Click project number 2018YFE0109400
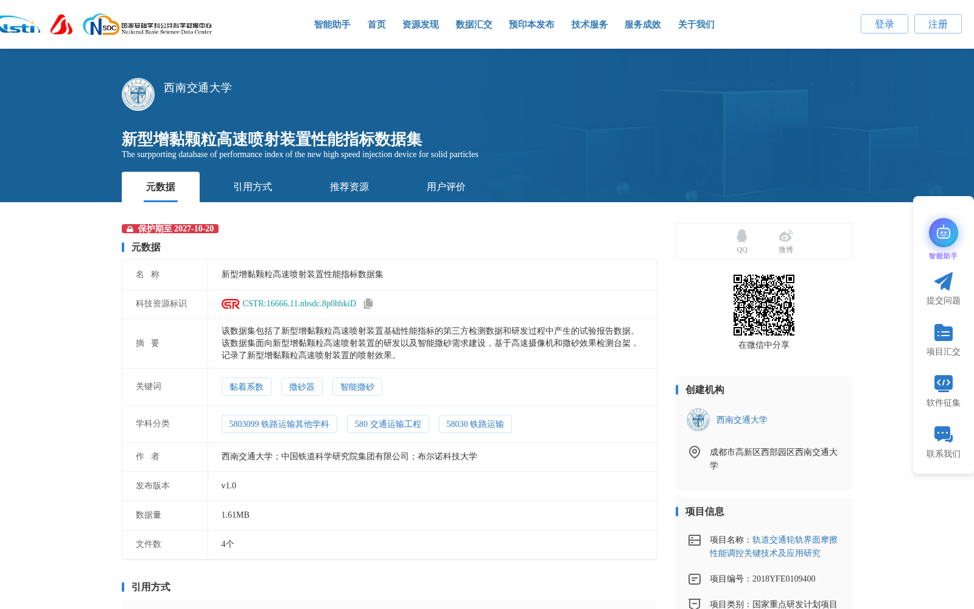 click(x=783, y=579)
